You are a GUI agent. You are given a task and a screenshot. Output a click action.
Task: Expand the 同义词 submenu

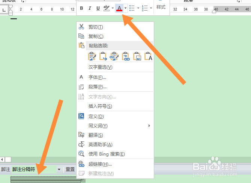click(x=115, y=126)
